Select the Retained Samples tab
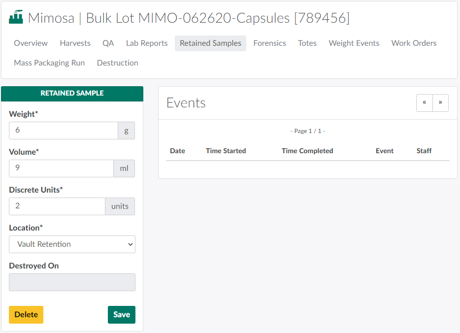This screenshot has width=460, height=333. tap(210, 43)
